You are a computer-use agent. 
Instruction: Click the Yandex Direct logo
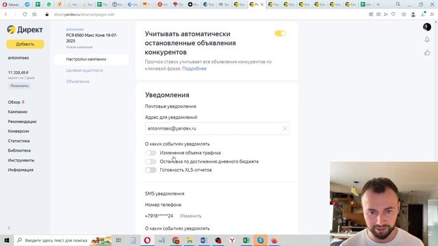(x=25, y=29)
